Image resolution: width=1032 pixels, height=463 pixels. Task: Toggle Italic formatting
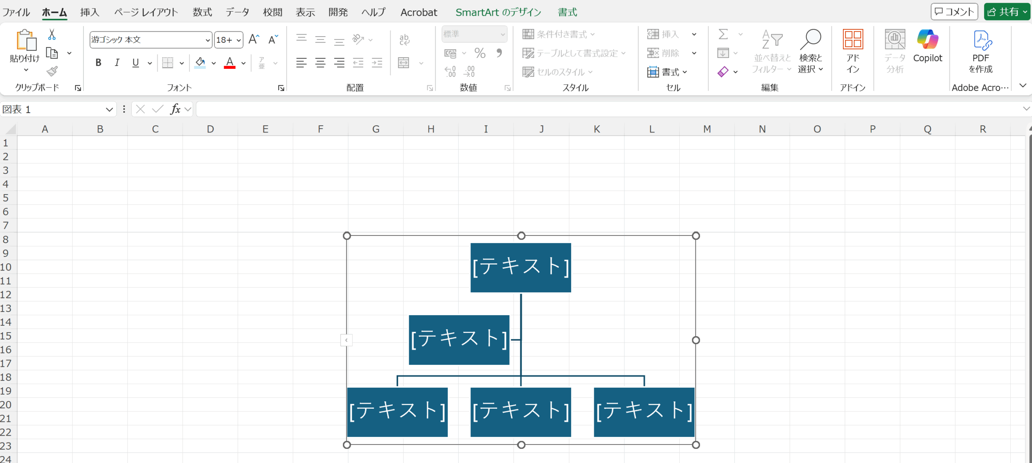pos(117,63)
